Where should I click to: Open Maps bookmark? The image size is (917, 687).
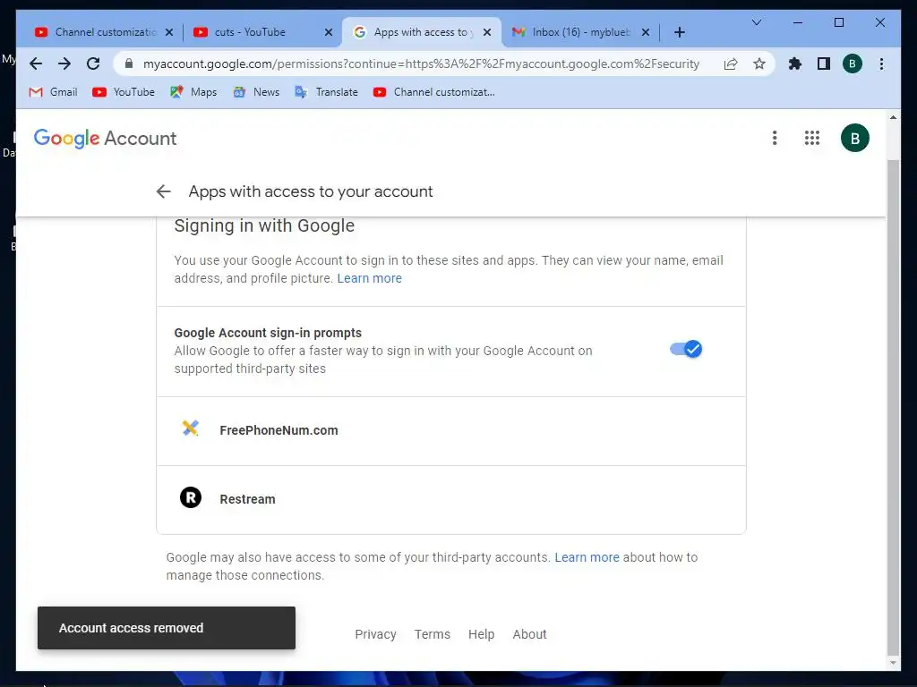[193, 92]
